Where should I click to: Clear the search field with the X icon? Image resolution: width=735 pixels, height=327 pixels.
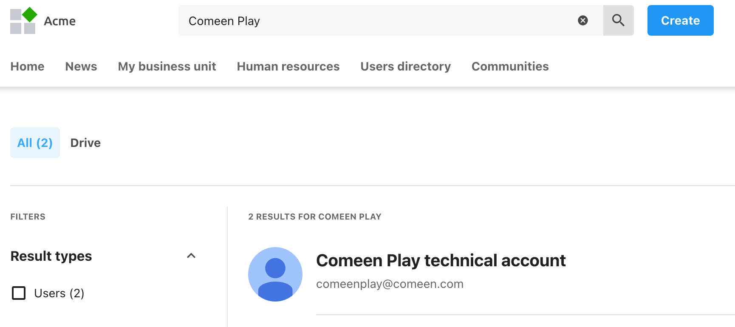tap(583, 20)
